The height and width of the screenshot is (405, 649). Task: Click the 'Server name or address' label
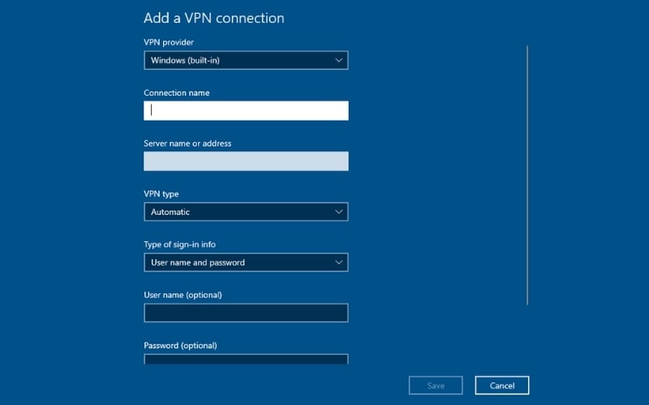pyautogui.click(x=187, y=143)
